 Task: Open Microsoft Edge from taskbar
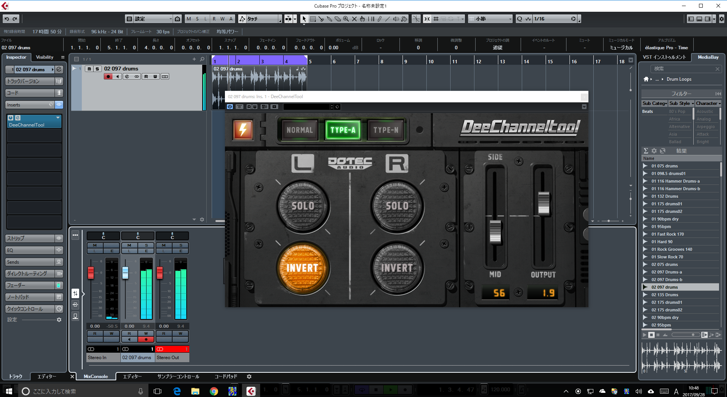pos(177,391)
